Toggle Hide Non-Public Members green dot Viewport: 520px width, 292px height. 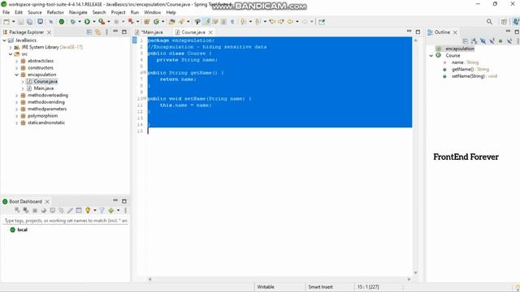click(500, 41)
